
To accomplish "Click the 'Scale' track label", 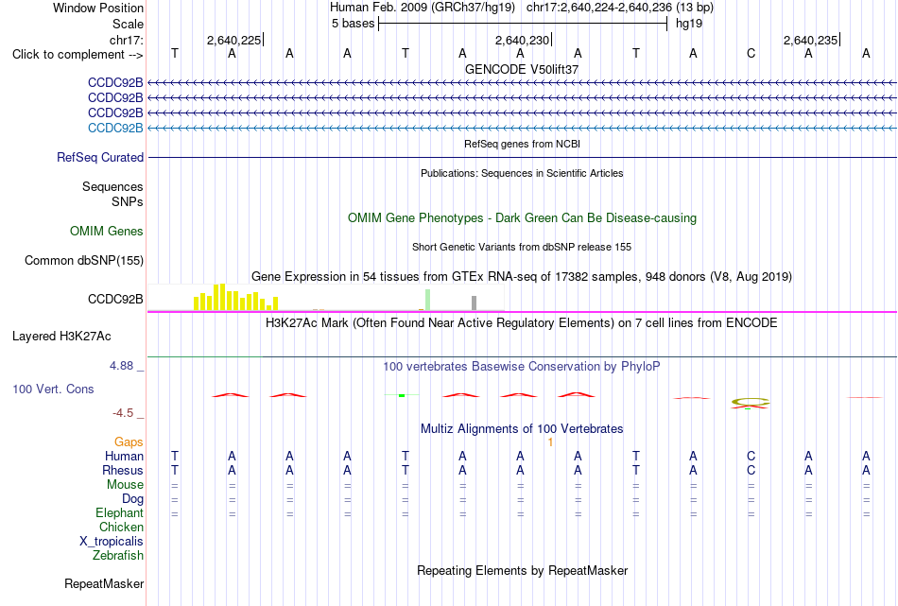I will pyautogui.click(x=128, y=24).
